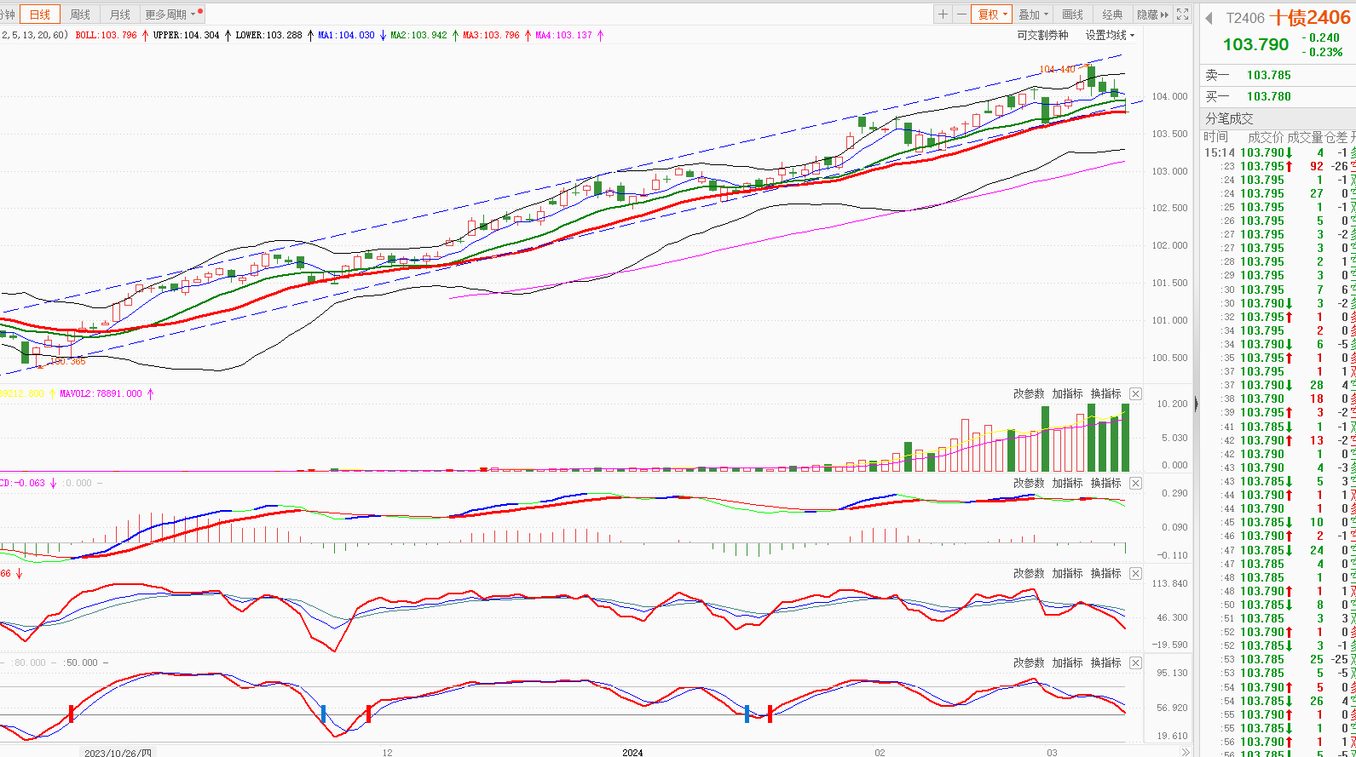Activate 画线 drawing tool button

[x=1073, y=14]
